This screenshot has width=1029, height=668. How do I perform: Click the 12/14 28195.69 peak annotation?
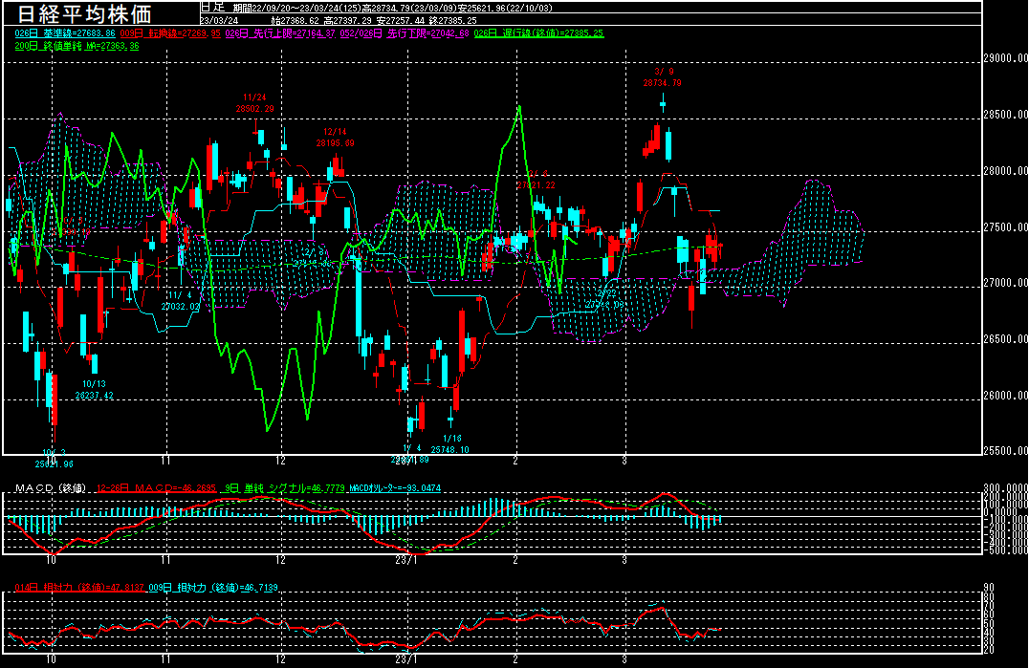335,138
